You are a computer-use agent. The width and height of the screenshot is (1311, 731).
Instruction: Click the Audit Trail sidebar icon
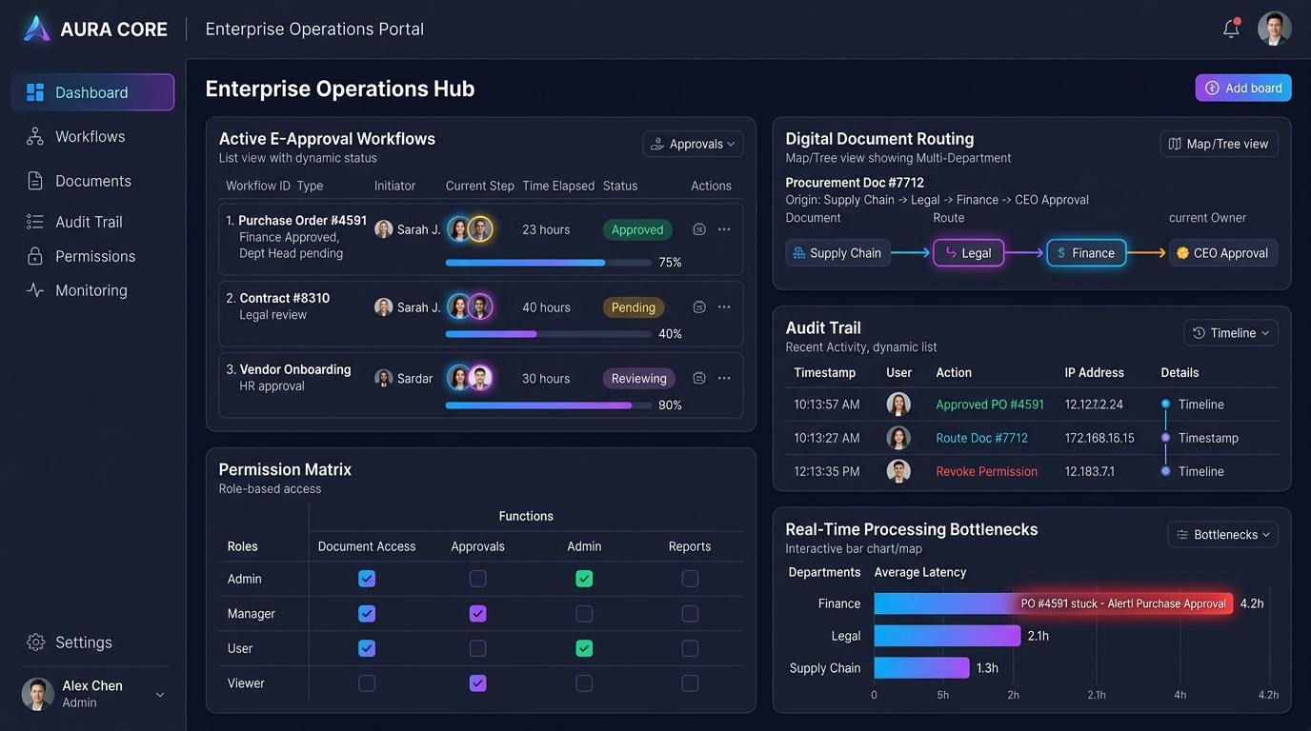click(35, 222)
